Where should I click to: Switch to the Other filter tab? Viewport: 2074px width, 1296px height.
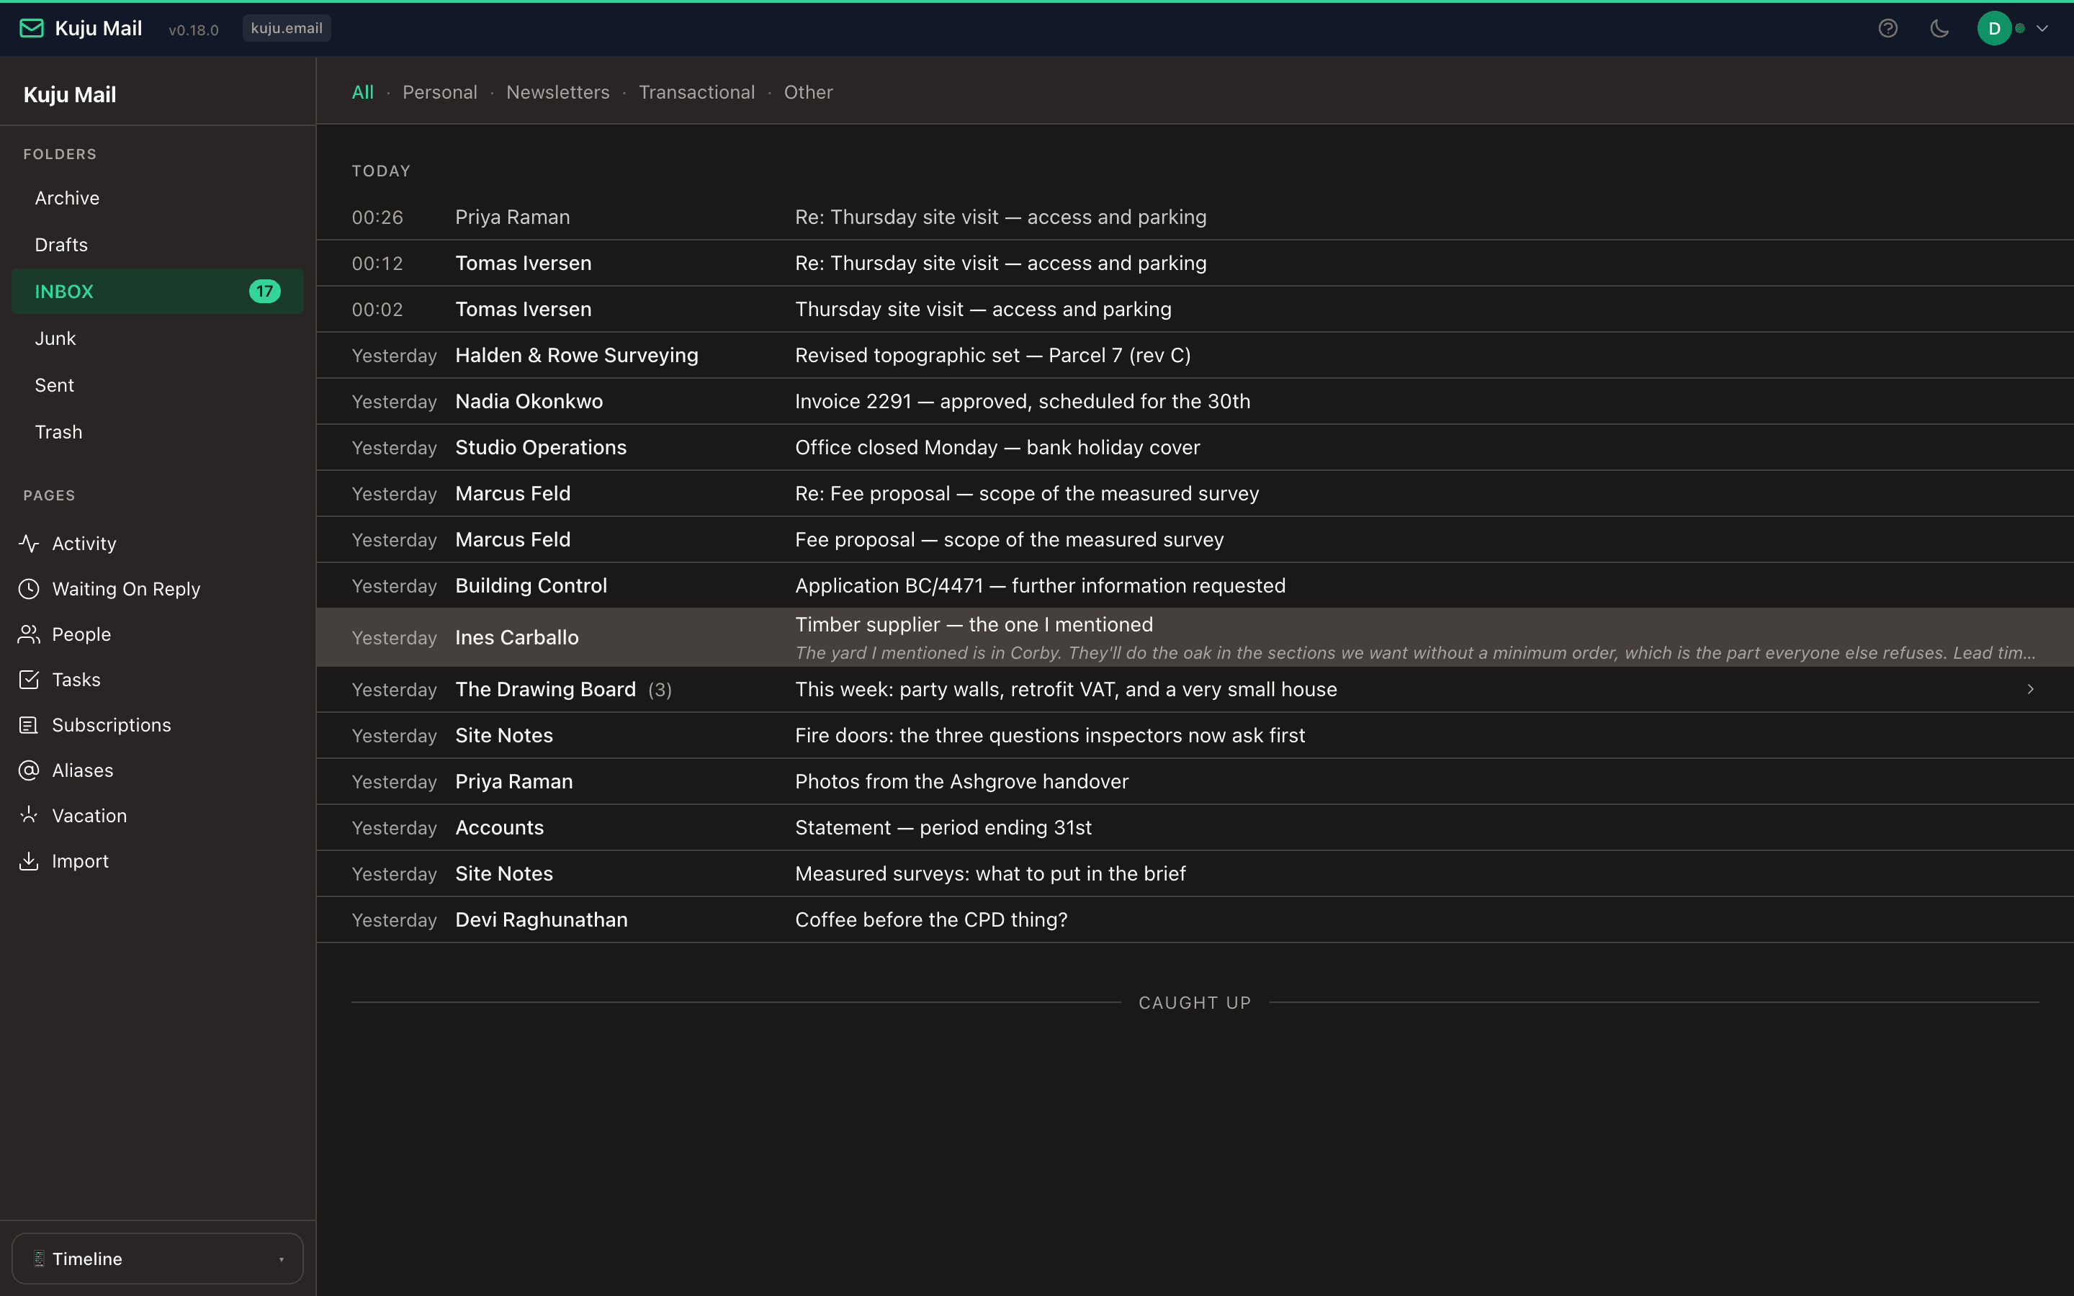click(808, 91)
